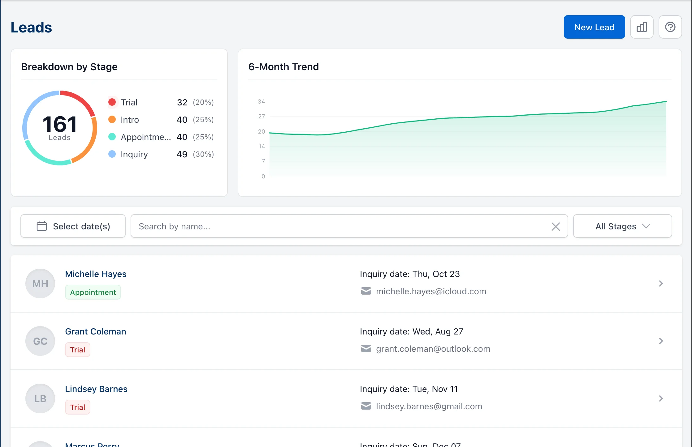Click the envelope icon beside grant.coleman@outlook.com
692x447 pixels.
pyautogui.click(x=366, y=349)
